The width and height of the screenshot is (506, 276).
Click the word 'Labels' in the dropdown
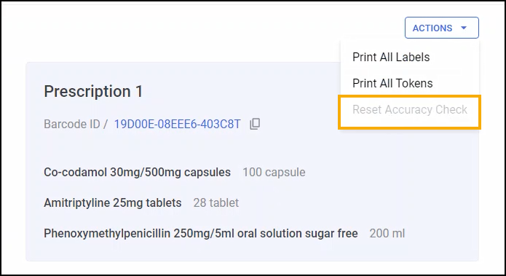[x=413, y=57]
